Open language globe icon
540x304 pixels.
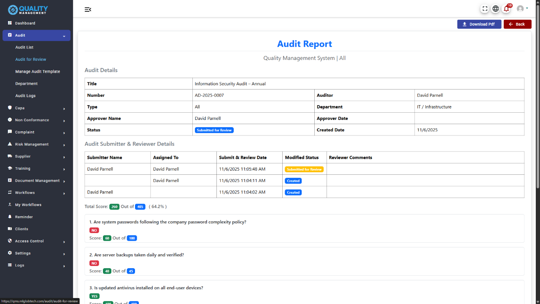click(x=496, y=8)
